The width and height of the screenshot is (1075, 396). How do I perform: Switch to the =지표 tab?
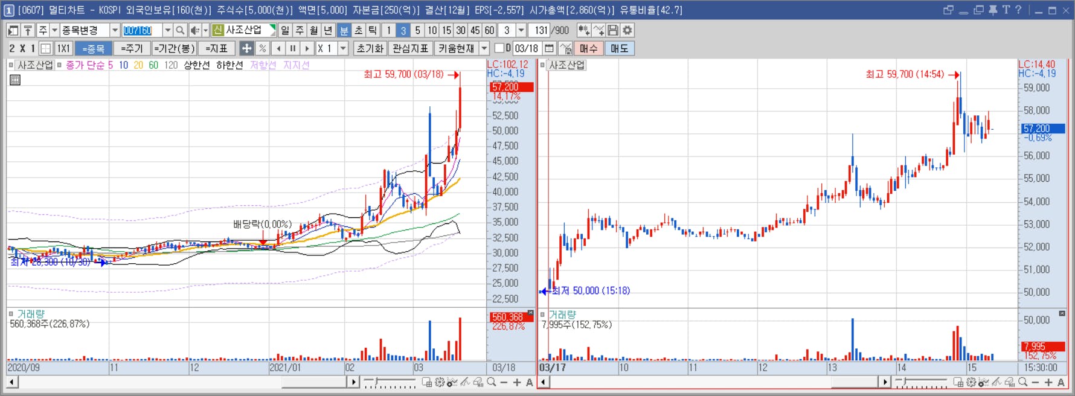[217, 48]
